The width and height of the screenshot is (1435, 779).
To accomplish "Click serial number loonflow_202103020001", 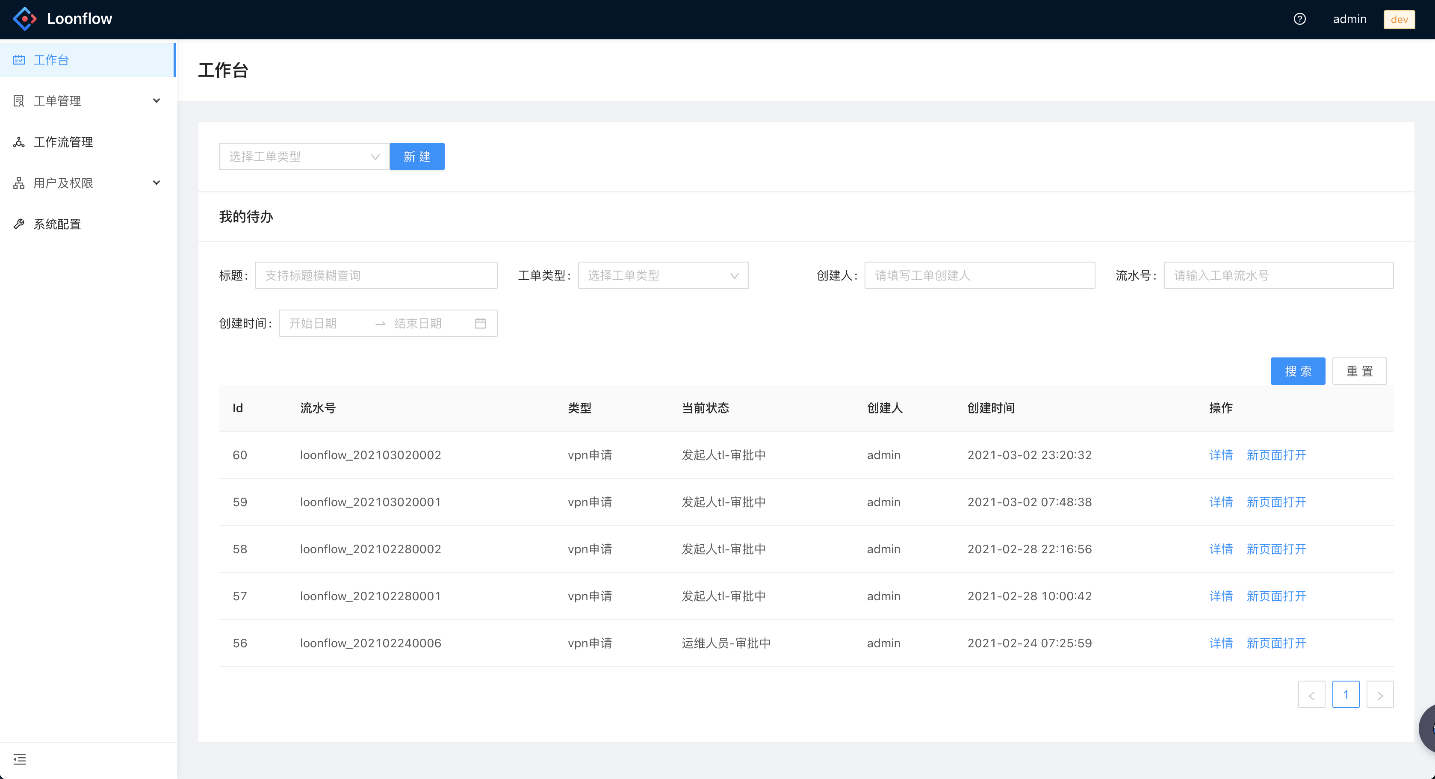I will pyautogui.click(x=370, y=502).
